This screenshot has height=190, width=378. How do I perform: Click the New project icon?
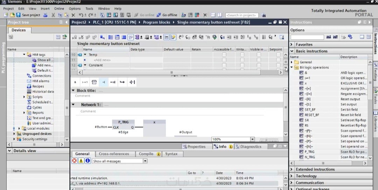(6, 15)
